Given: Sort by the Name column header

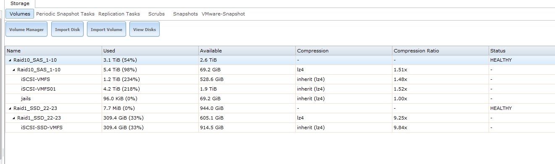Looking at the screenshot, I should point(53,51).
